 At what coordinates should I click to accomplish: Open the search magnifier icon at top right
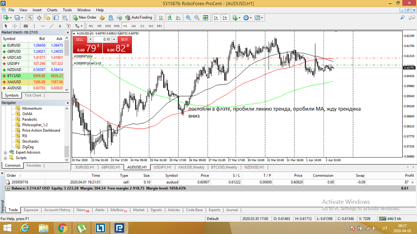tap(403, 17)
